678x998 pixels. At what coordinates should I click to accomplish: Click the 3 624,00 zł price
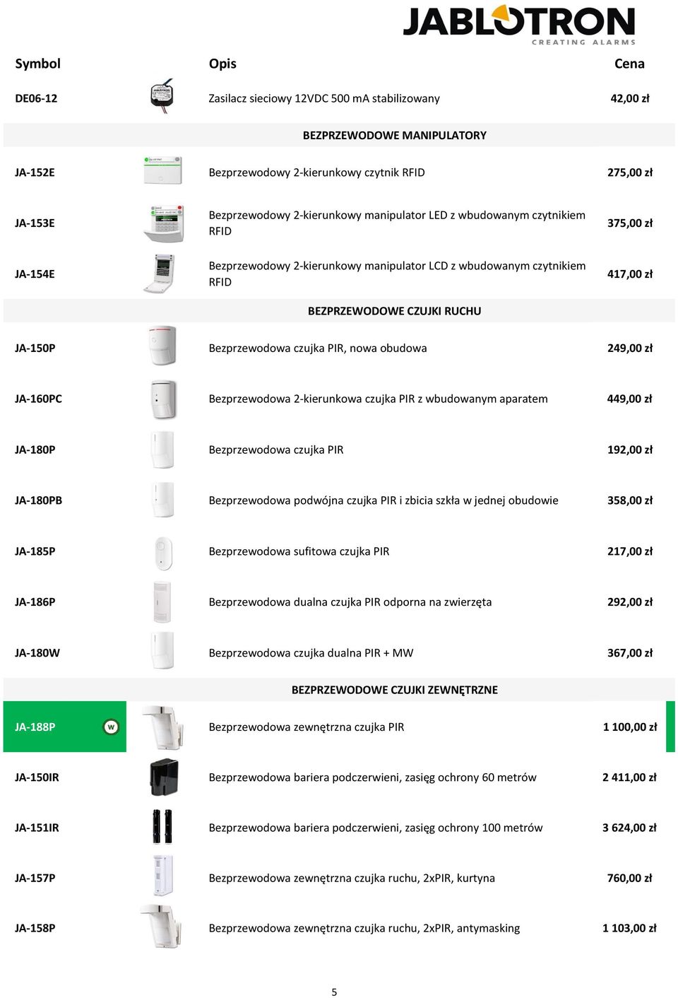tap(629, 828)
